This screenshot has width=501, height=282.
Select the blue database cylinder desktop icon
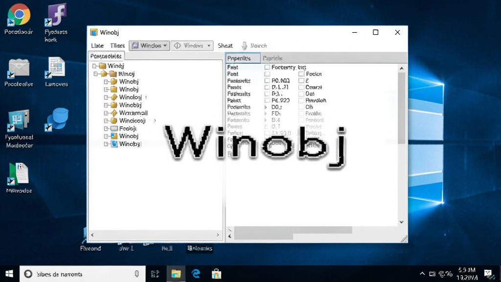pos(57,119)
